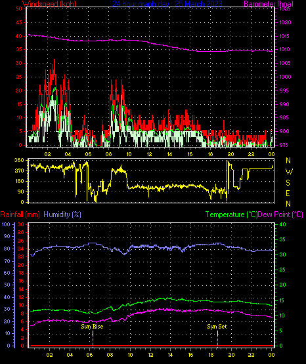Click the 06 hour tick under wind graph
Image resolution: width=306 pixels, height=364 pixels.
click(x=88, y=154)
